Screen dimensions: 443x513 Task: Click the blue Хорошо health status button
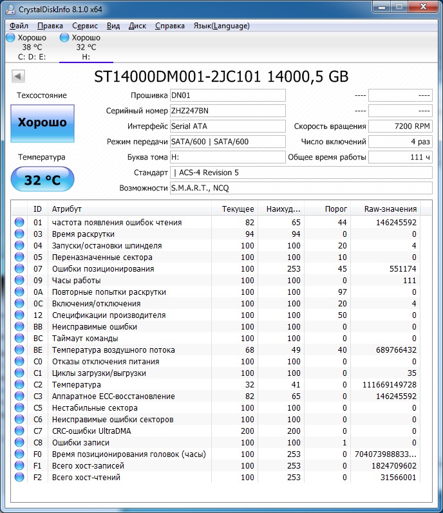coord(42,124)
